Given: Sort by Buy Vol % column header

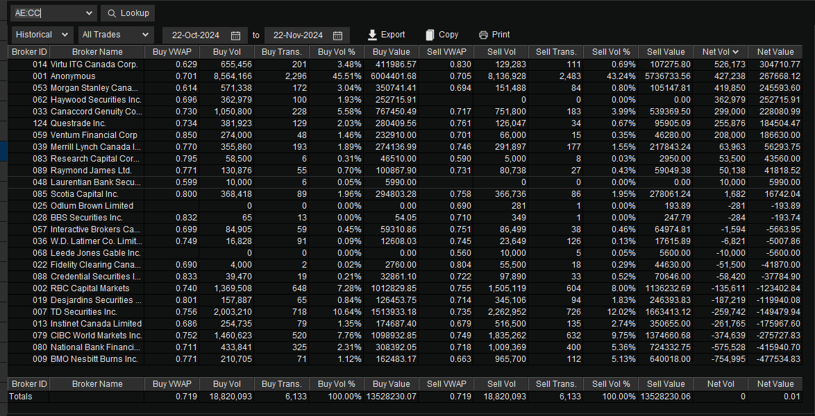Looking at the screenshot, I should click(x=336, y=52).
